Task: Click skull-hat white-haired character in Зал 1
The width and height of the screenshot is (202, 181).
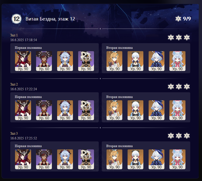Action: (x=86, y=61)
